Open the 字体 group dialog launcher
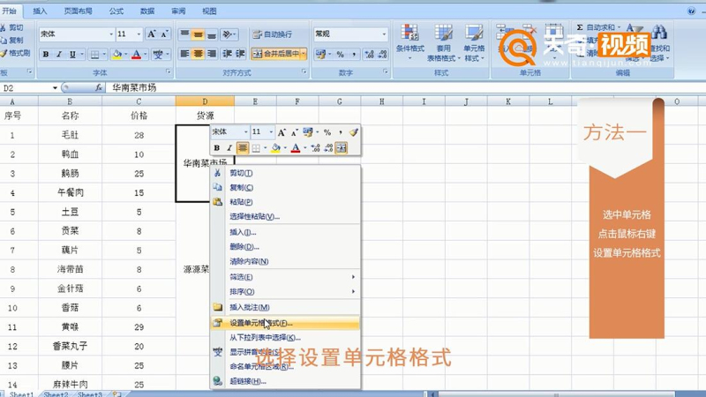This screenshot has height=397, width=706. tap(169, 72)
